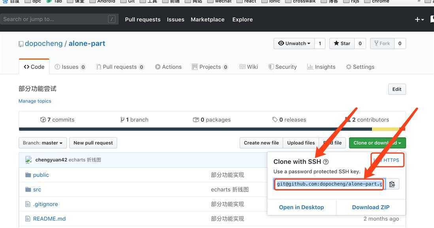This screenshot has width=434, height=228.
Task: Click the .gitignore file icon
Action: pyautogui.click(x=28, y=204)
